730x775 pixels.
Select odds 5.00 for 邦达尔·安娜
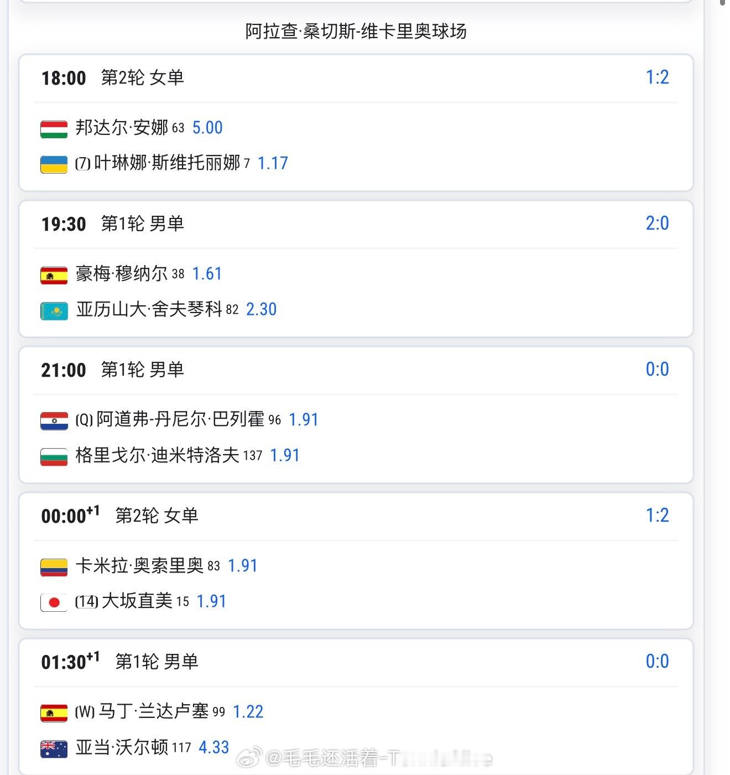pyautogui.click(x=207, y=128)
